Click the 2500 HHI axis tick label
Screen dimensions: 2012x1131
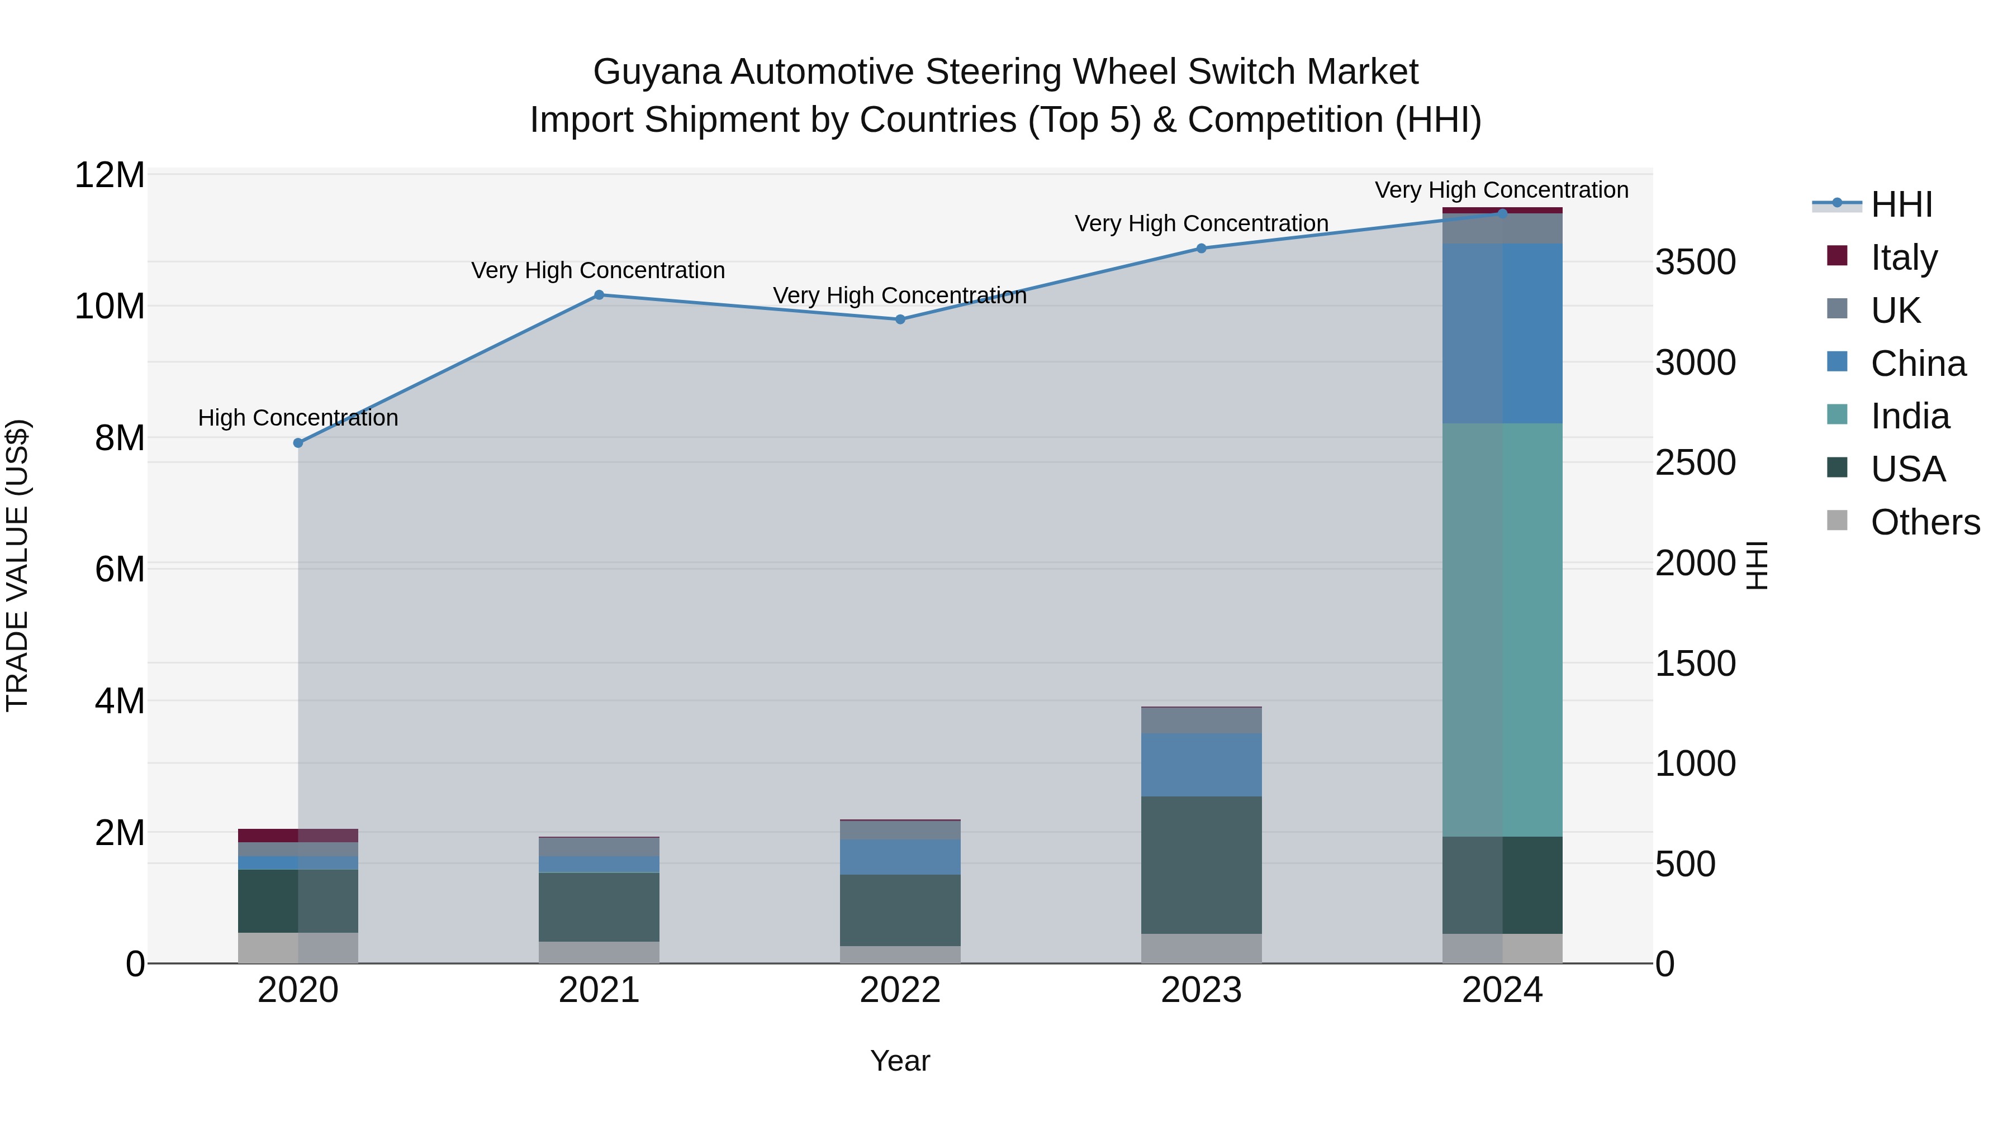[x=1696, y=462]
